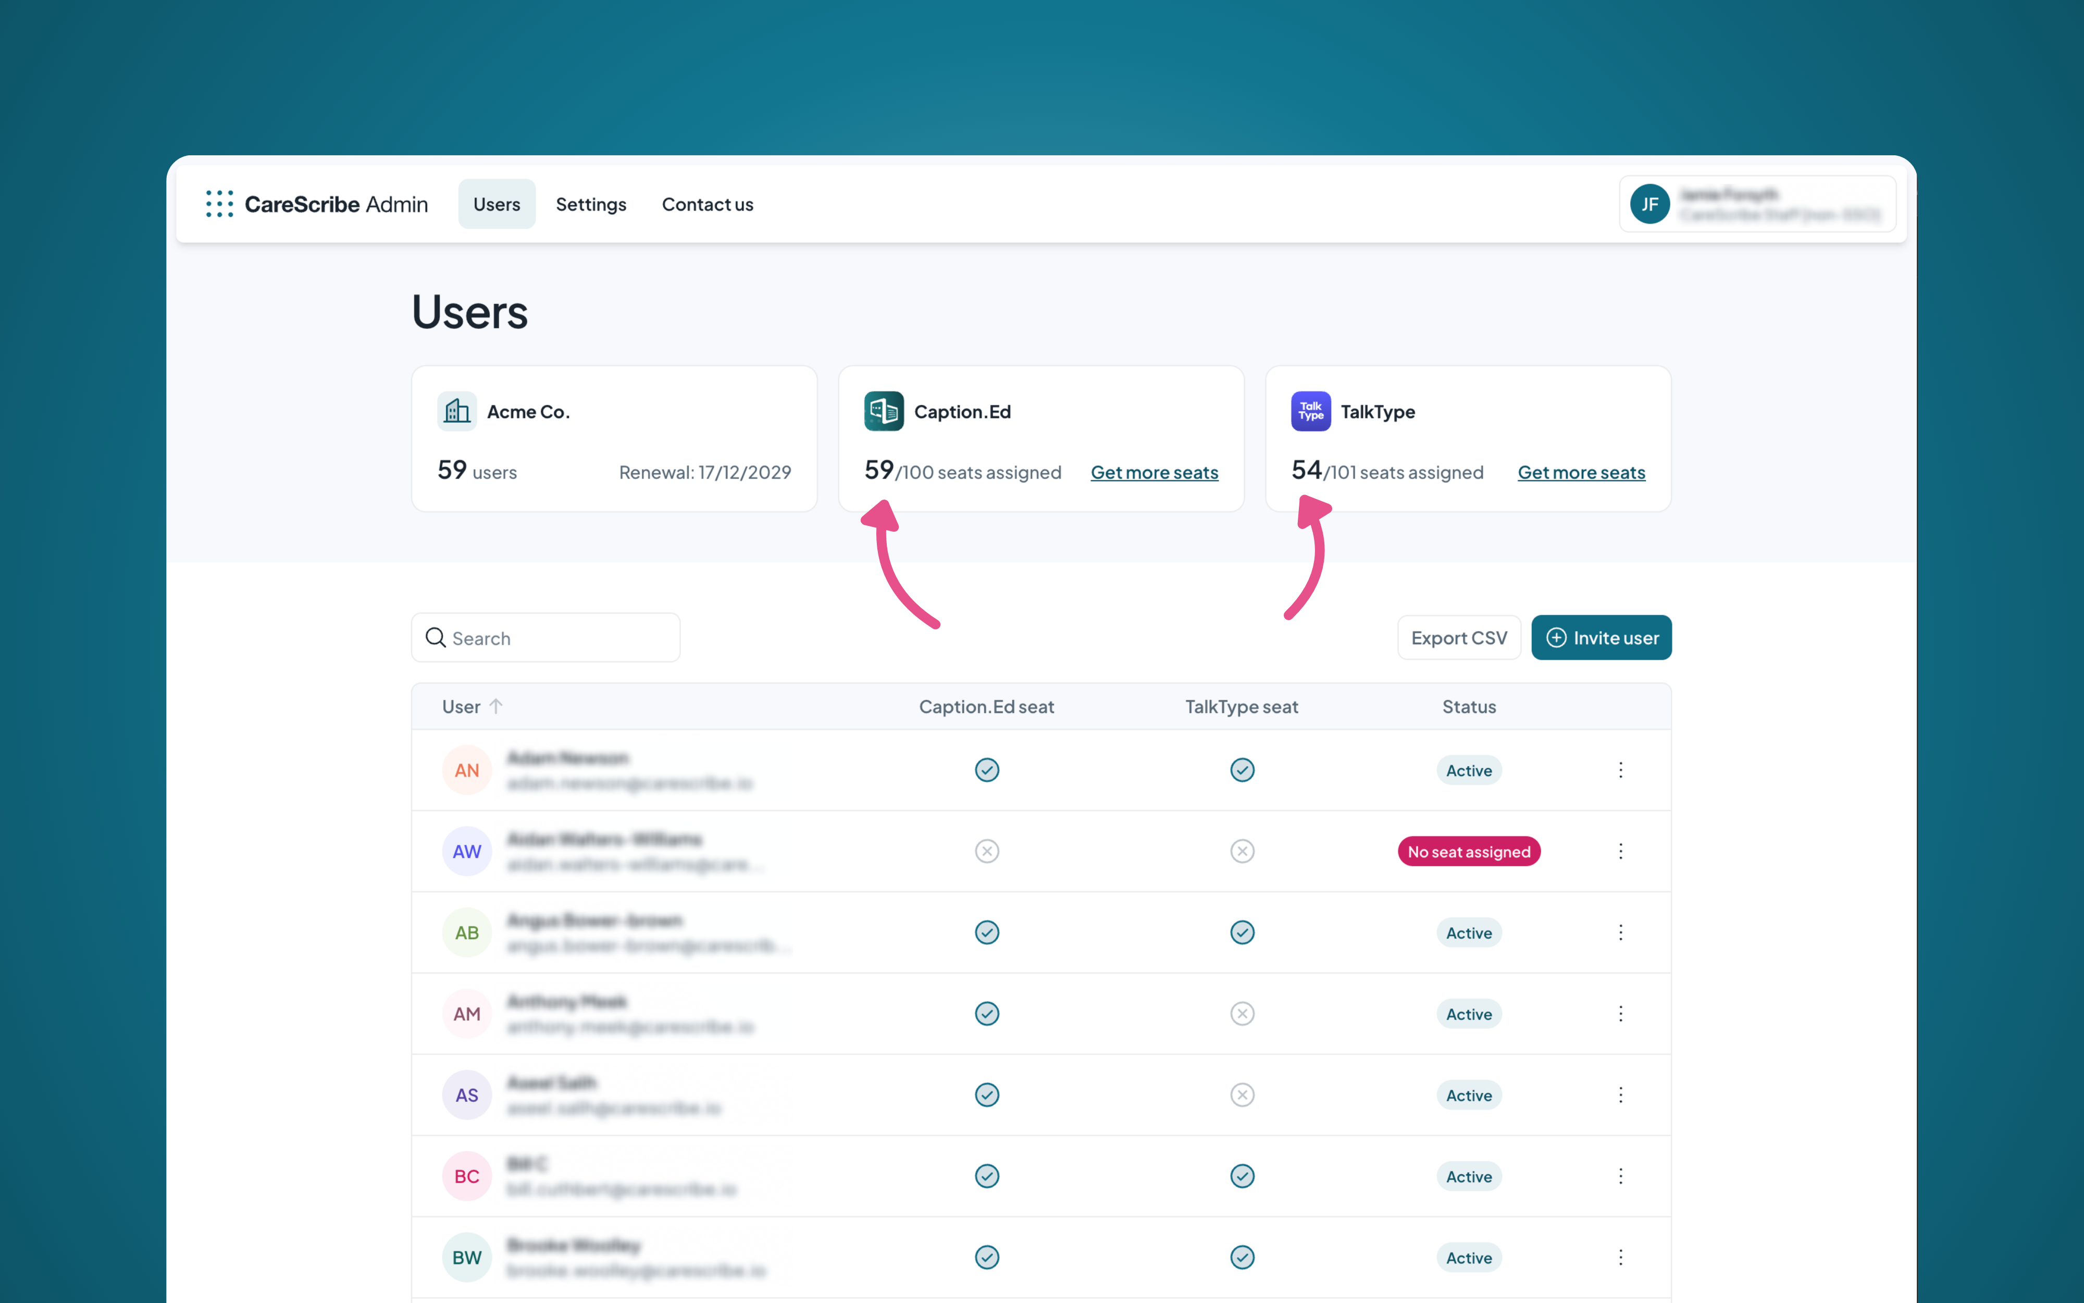Image resolution: width=2084 pixels, height=1303 pixels.
Task: Click the JF profile avatar
Action: pyautogui.click(x=1649, y=204)
